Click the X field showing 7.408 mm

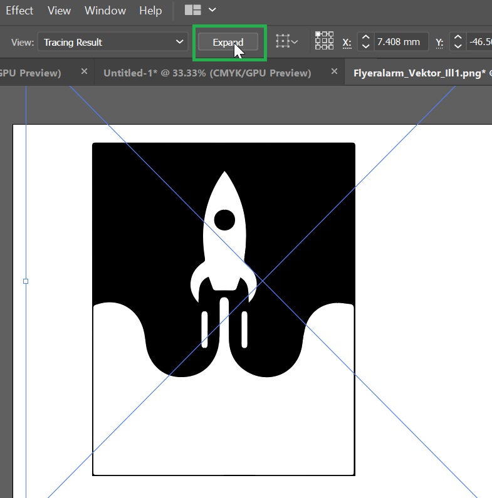401,43
